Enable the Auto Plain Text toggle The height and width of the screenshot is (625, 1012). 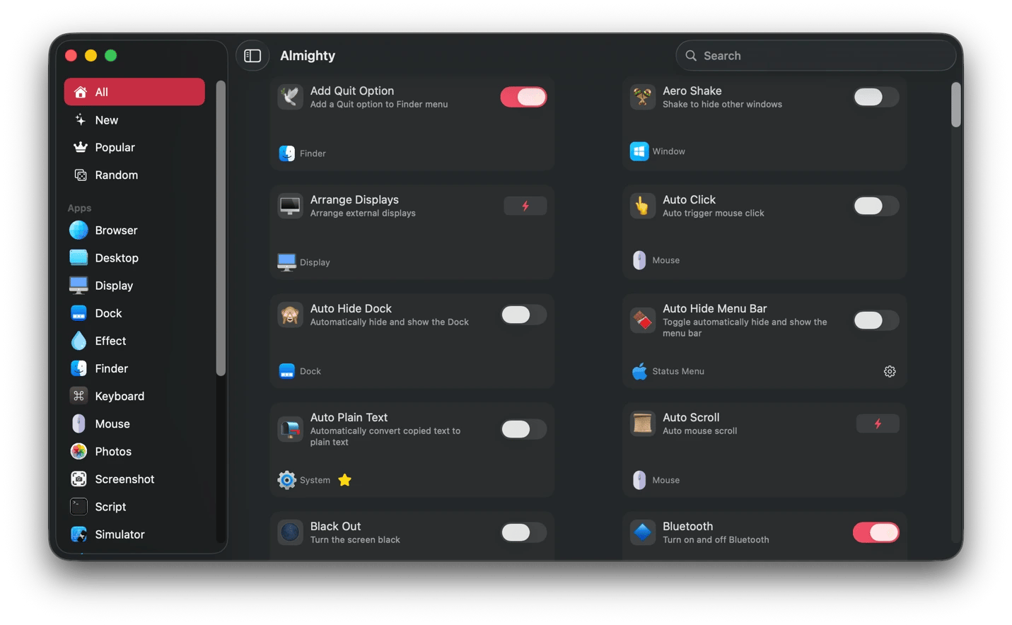523,429
